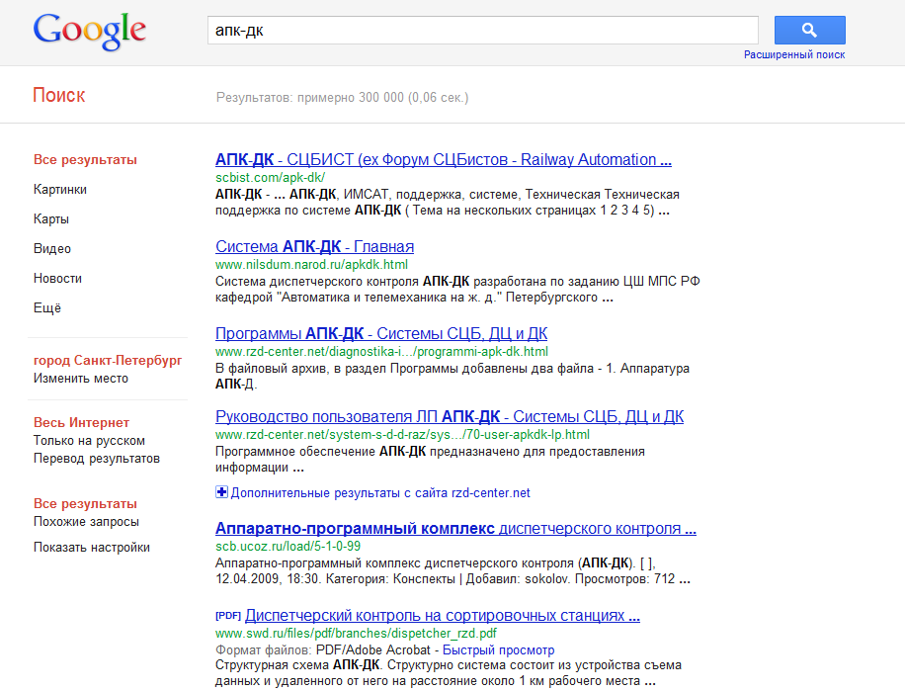Select Новости in the sidebar
Image resolution: width=905 pixels, height=691 pixels.
[x=57, y=279]
